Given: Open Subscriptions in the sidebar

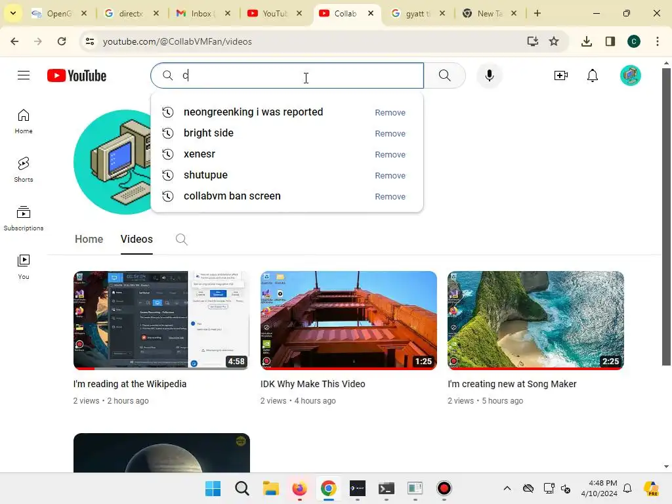Looking at the screenshot, I should 24,218.
